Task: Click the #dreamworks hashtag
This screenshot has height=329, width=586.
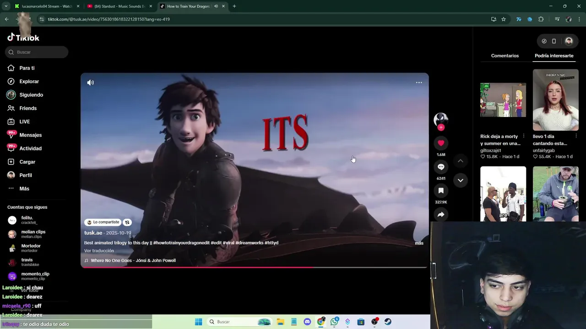Action: (249, 243)
